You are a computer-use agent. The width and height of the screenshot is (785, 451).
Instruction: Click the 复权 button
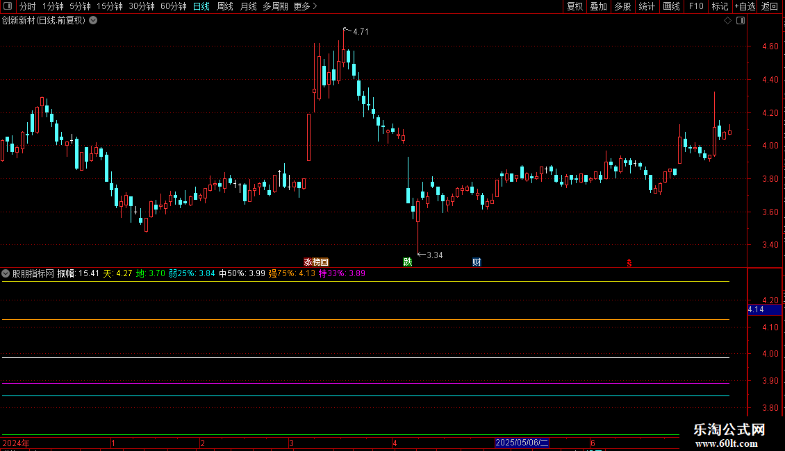575,6
